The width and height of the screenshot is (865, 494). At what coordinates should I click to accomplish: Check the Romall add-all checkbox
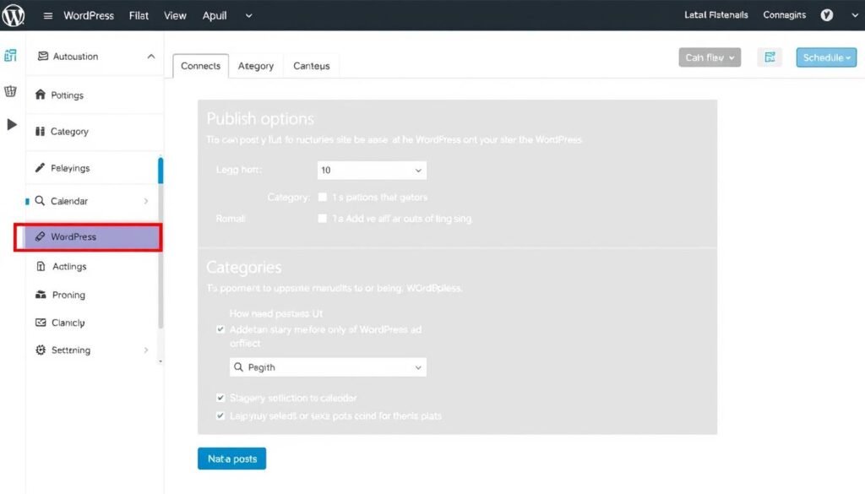click(322, 218)
